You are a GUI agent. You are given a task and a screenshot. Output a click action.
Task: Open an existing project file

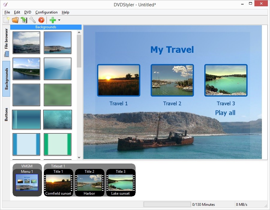pos(15,20)
